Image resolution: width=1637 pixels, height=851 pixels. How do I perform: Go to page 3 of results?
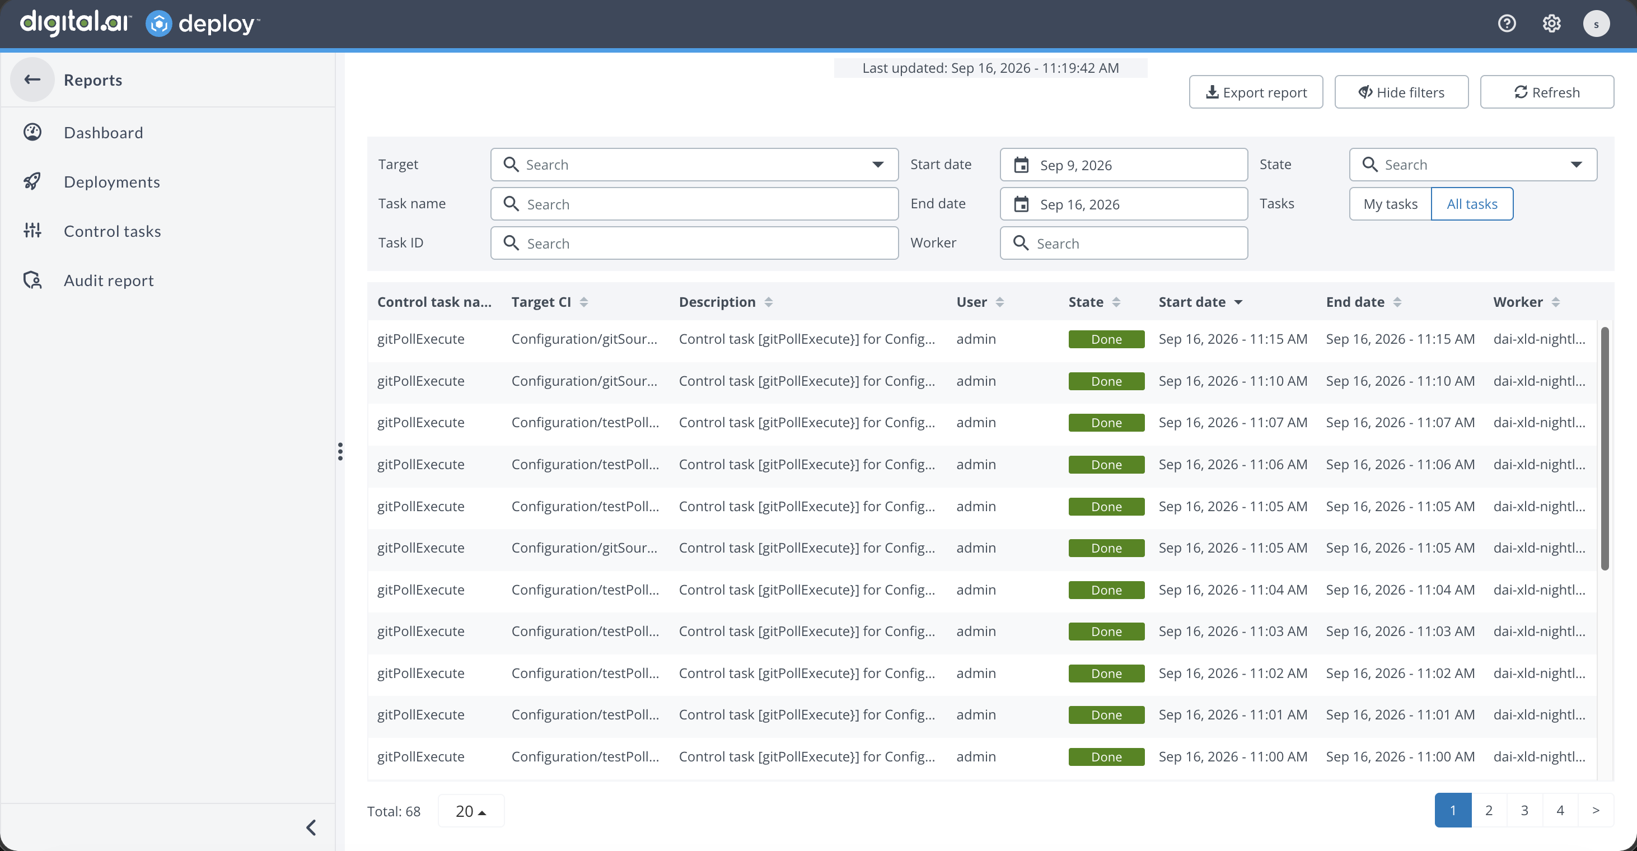pos(1524,810)
